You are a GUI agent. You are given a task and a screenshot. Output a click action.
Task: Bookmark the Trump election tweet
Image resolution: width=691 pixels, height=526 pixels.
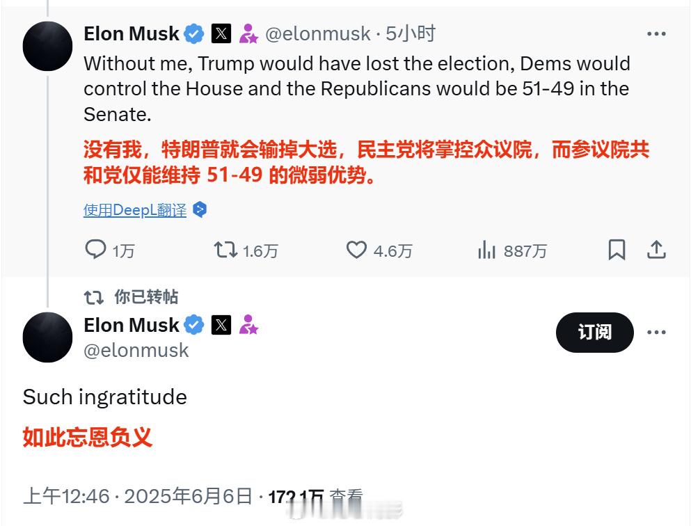point(617,250)
